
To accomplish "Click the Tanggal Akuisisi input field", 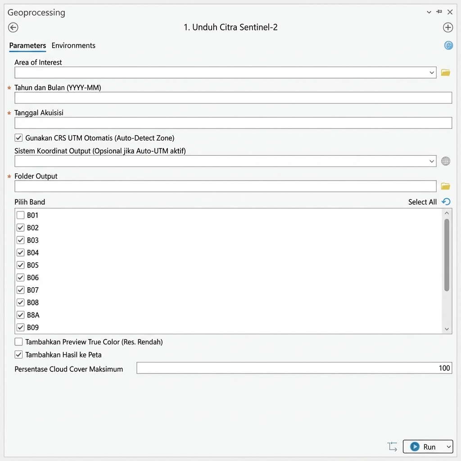I will tap(233, 123).
